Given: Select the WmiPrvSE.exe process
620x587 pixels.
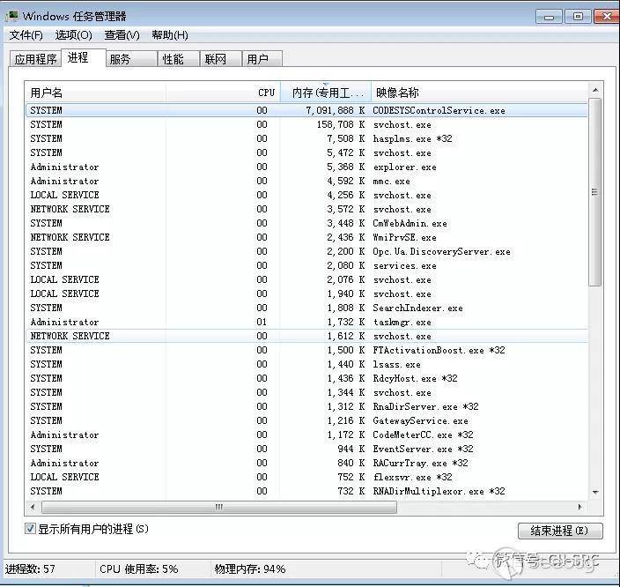Looking at the screenshot, I should pyautogui.click(x=306, y=237).
